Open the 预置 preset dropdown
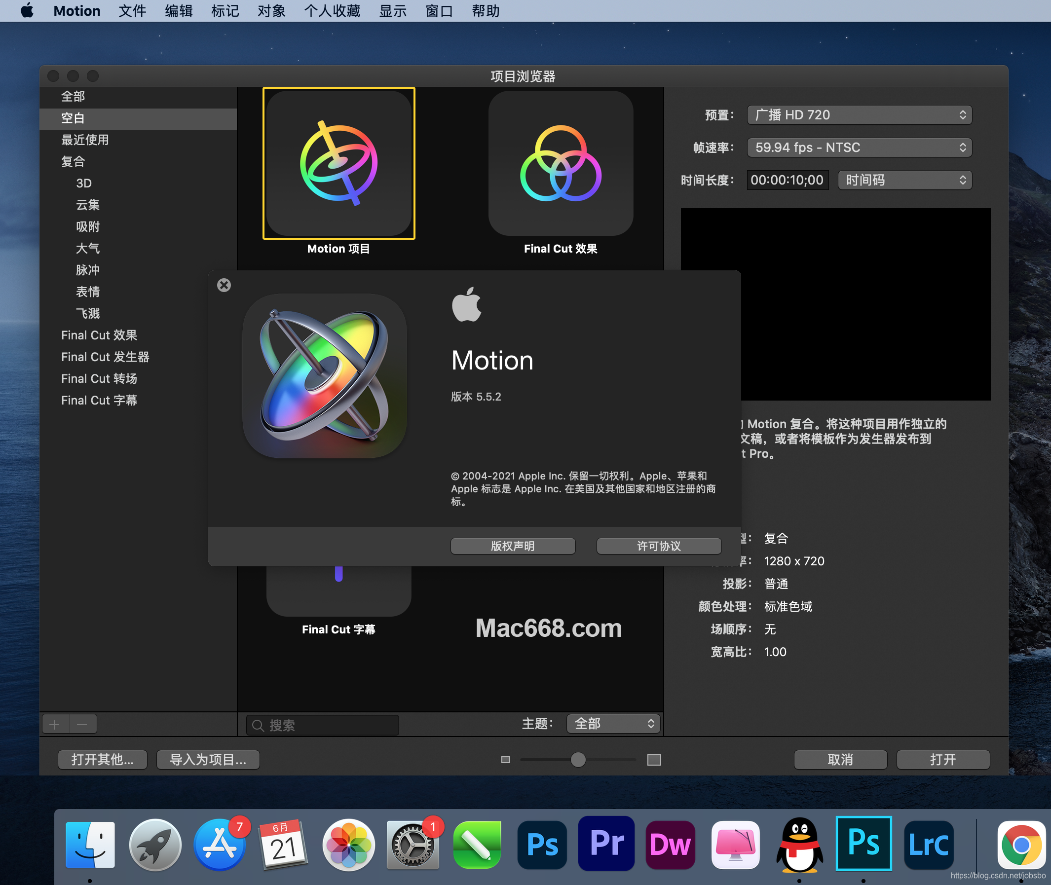The height and width of the screenshot is (885, 1051). [859, 115]
